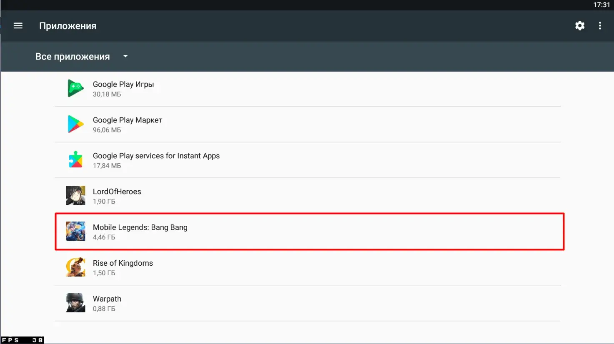614x344 pixels.
Task: Click the Instant Apps puzzle icon
Action: tap(75, 160)
